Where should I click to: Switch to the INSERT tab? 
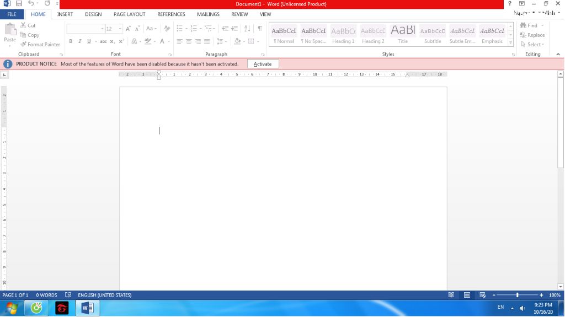pos(65,14)
